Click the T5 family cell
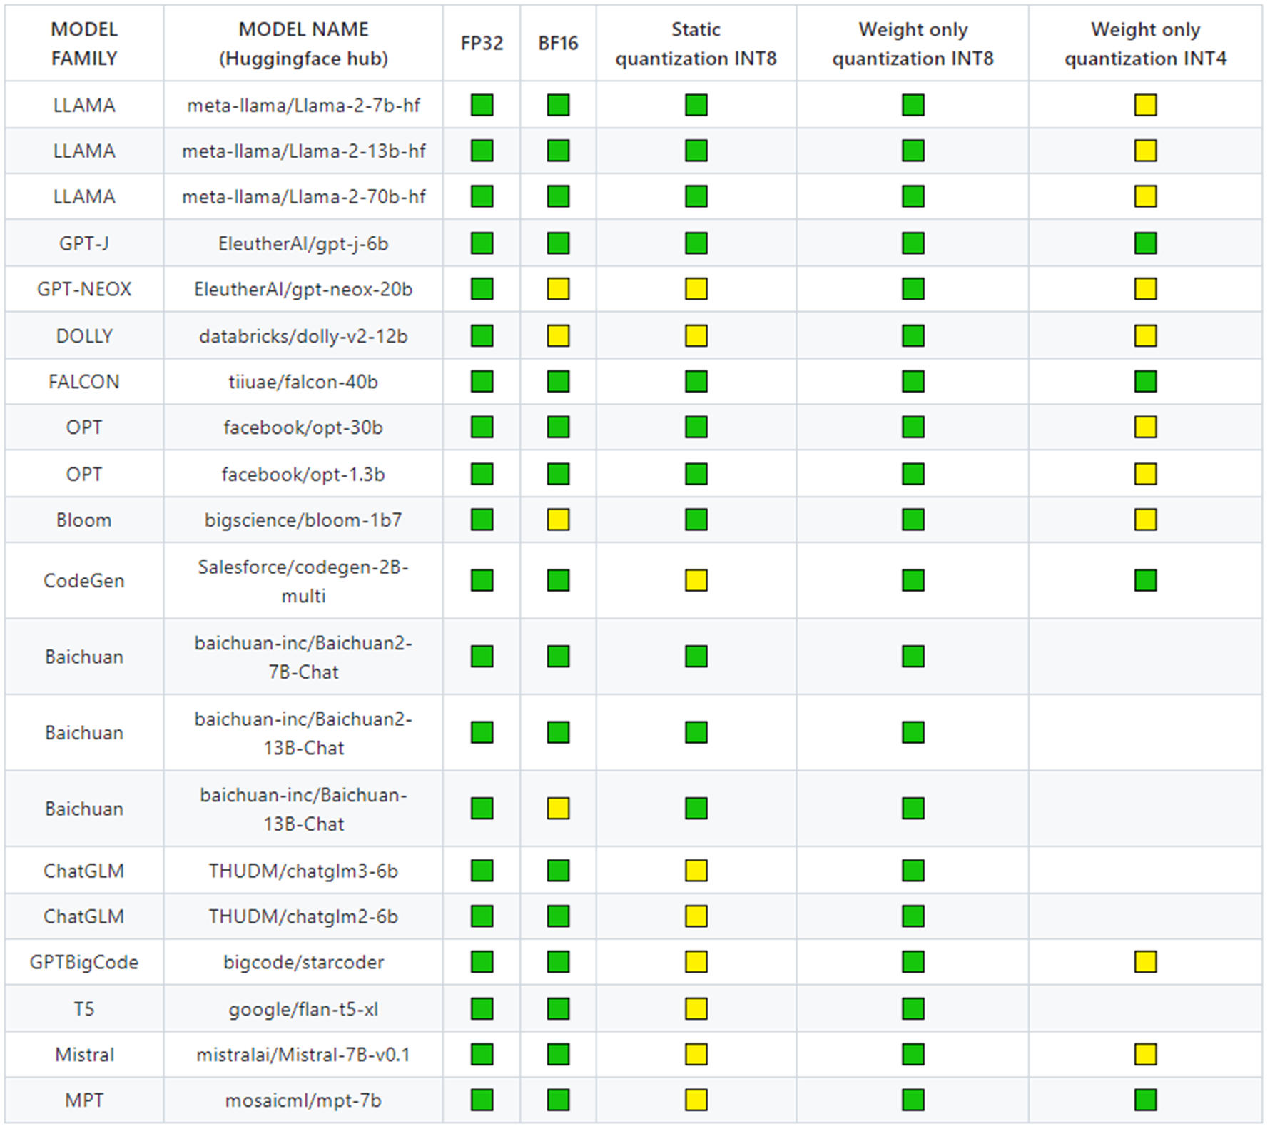This screenshot has width=1270, height=1129. pyautogui.click(x=84, y=1009)
